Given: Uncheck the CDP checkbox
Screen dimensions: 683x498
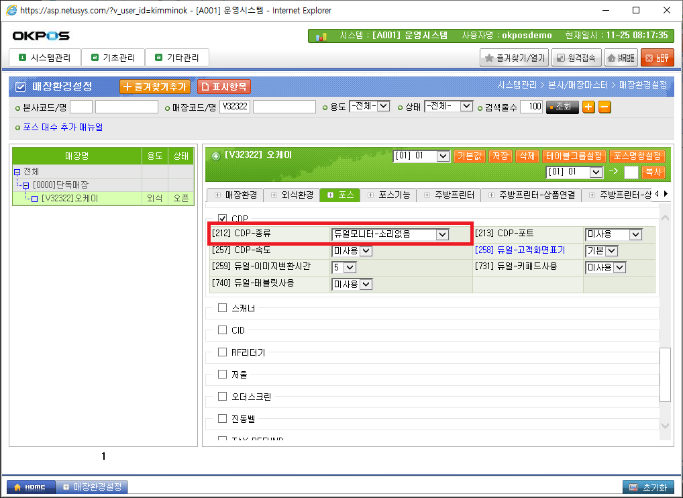Looking at the screenshot, I should click(x=223, y=219).
